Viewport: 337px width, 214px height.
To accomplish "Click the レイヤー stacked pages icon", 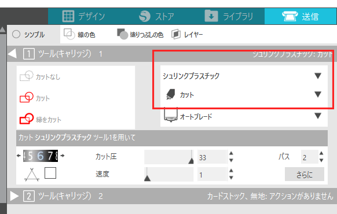I will pos(176,34).
